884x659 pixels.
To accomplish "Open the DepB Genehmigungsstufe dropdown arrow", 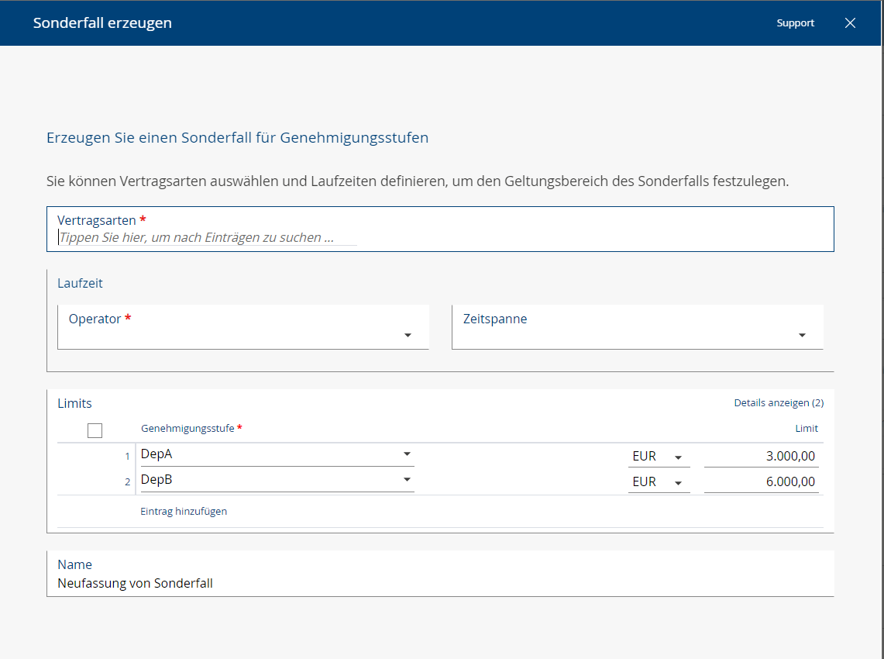I will coord(407,480).
